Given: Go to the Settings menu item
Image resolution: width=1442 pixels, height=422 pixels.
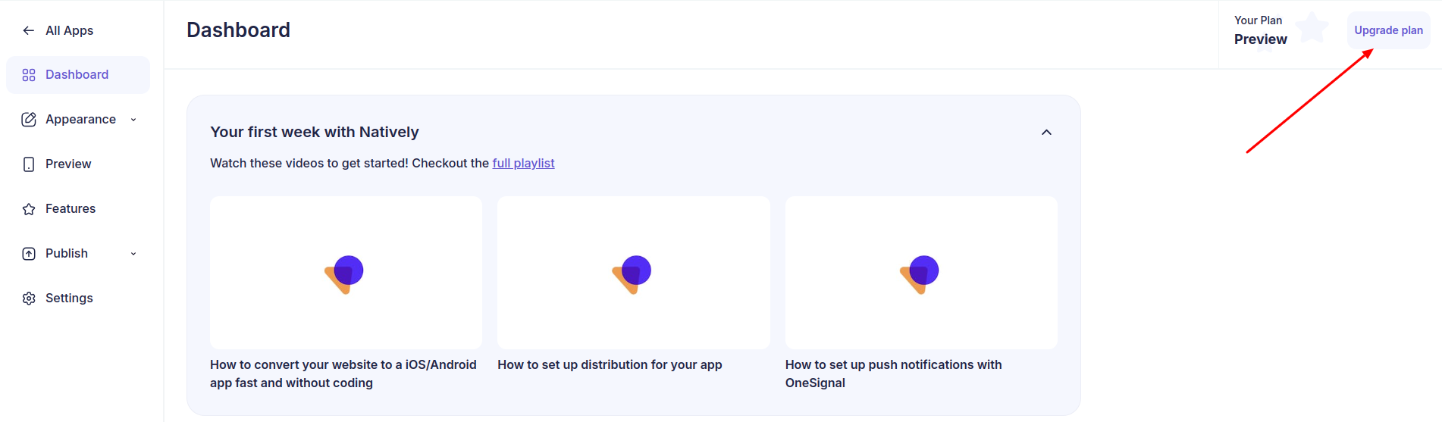Looking at the screenshot, I should [69, 299].
